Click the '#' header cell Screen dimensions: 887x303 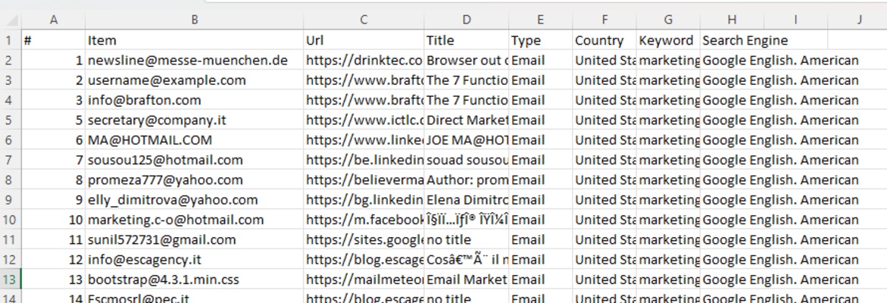(x=54, y=40)
